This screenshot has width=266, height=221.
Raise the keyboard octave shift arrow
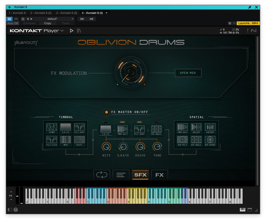(11, 192)
